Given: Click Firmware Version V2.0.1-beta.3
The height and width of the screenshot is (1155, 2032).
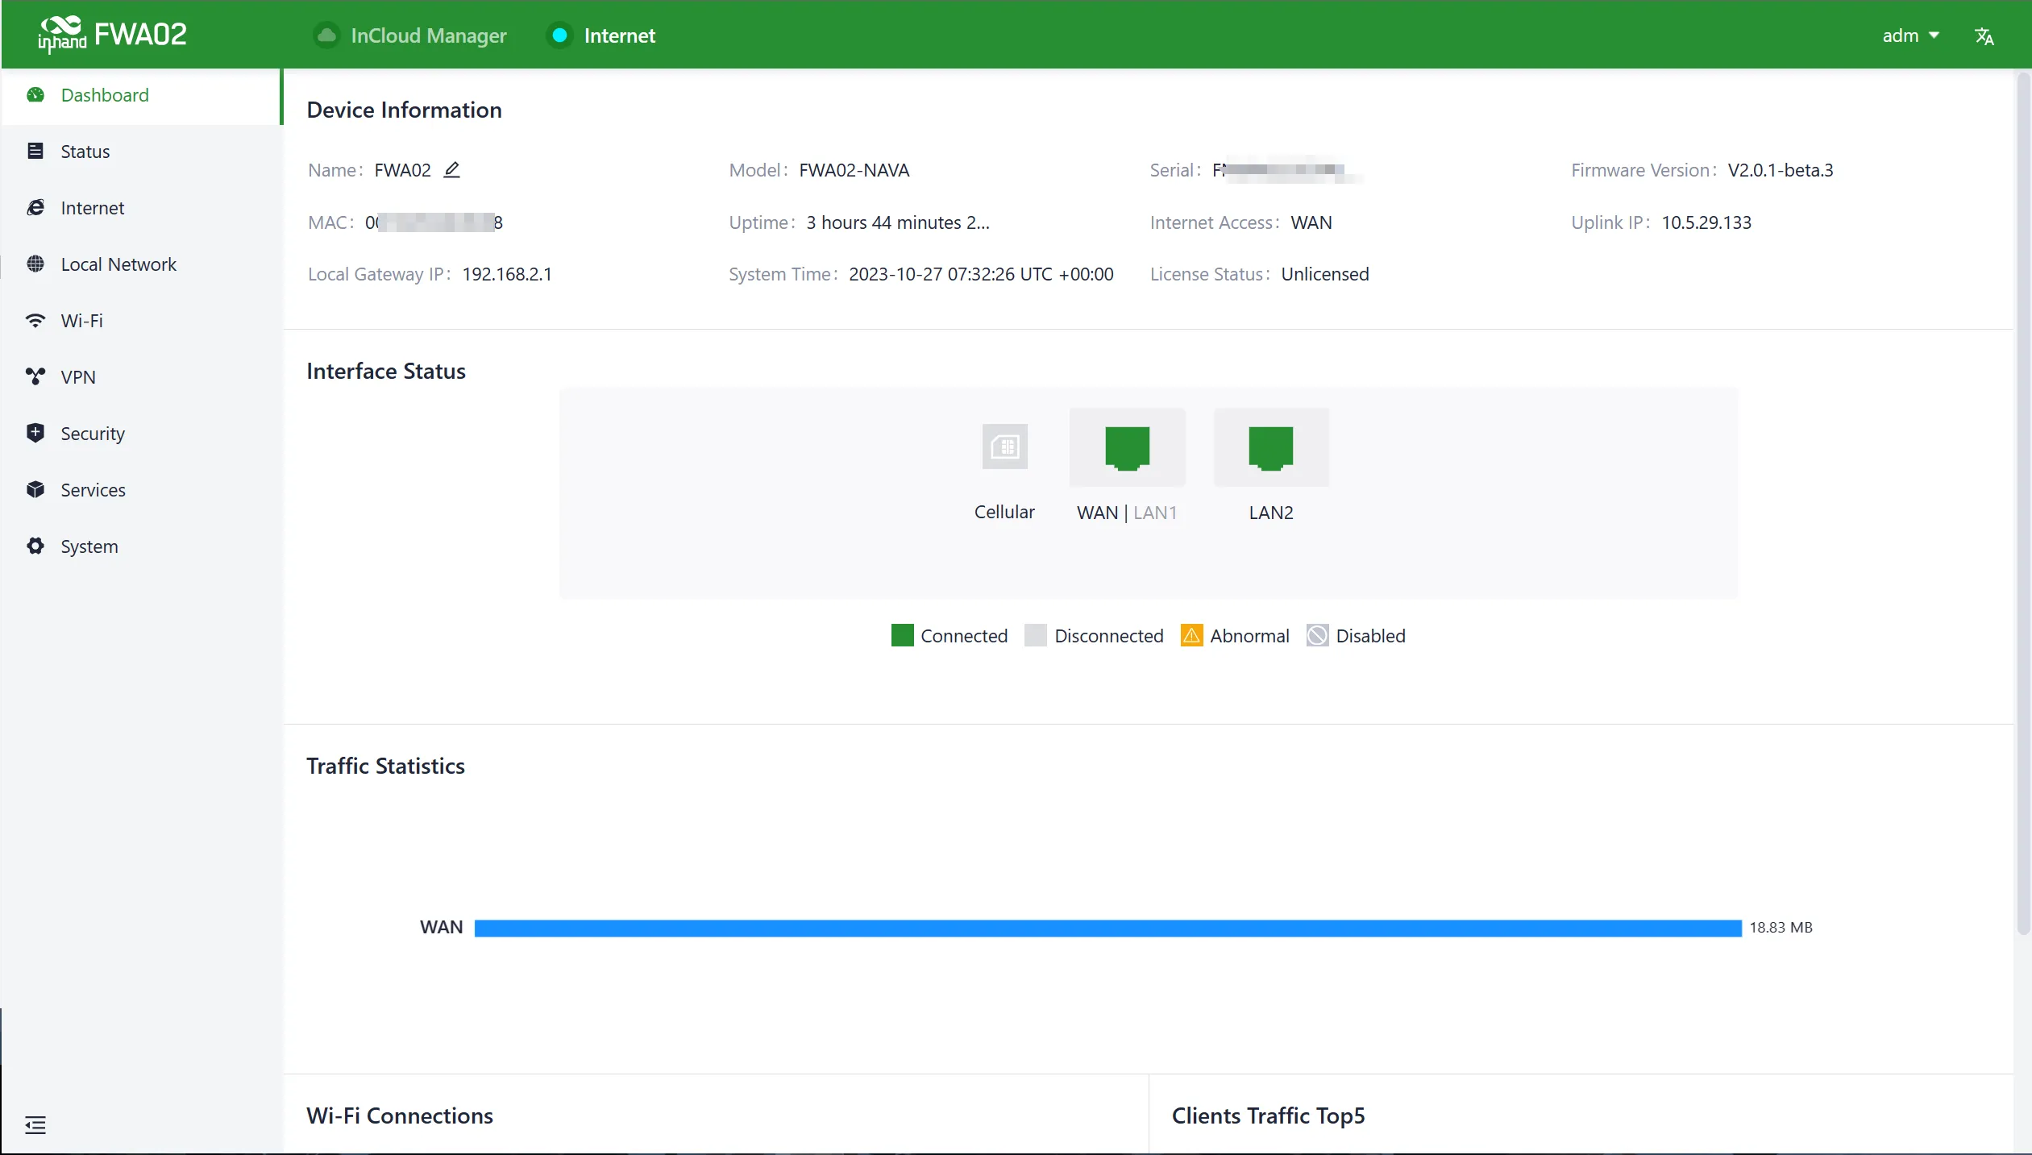Looking at the screenshot, I should pos(1780,170).
